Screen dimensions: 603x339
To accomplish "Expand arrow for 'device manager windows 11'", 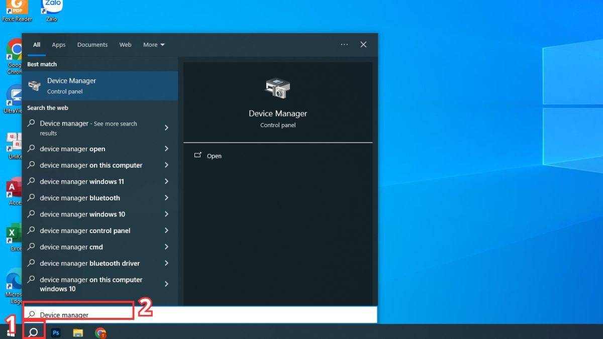I will coord(166,181).
